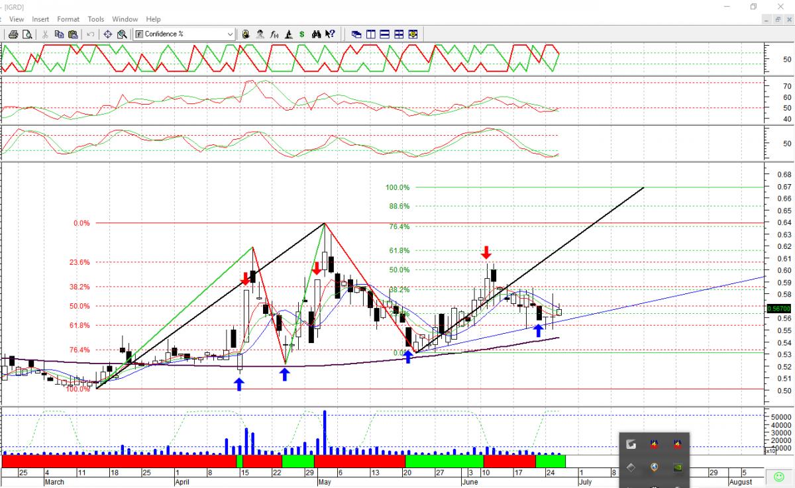Viewport: 795px width, 488px height.
Task: Click the Paste clipboard icon
Action: pos(73,34)
